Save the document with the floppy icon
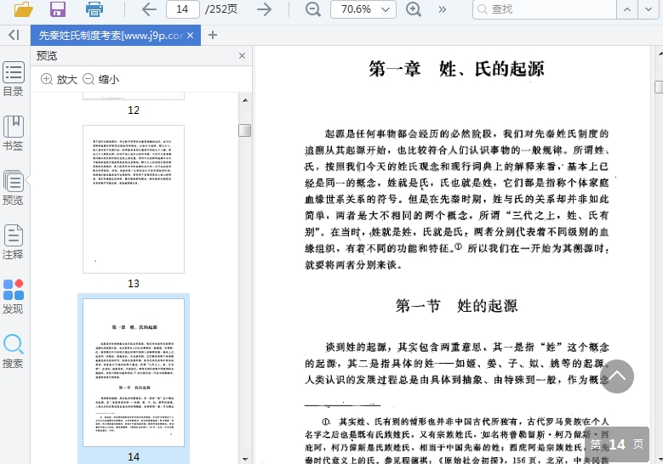 pos(58,8)
